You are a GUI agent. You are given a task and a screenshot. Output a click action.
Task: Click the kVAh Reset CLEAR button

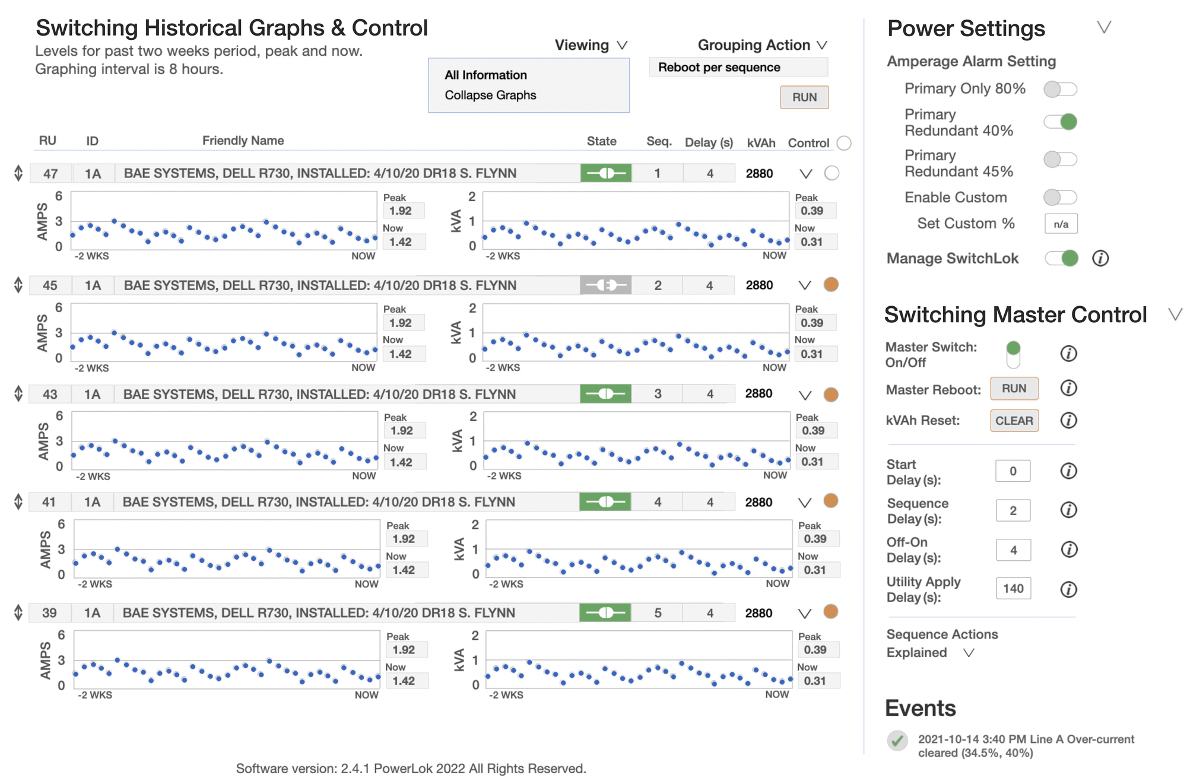[1014, 421]
